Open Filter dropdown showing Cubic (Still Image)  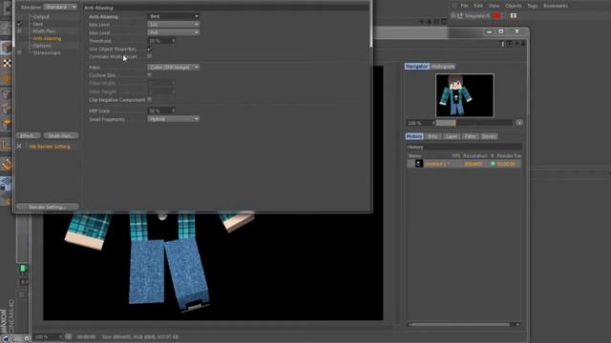(x=174, y=67)
